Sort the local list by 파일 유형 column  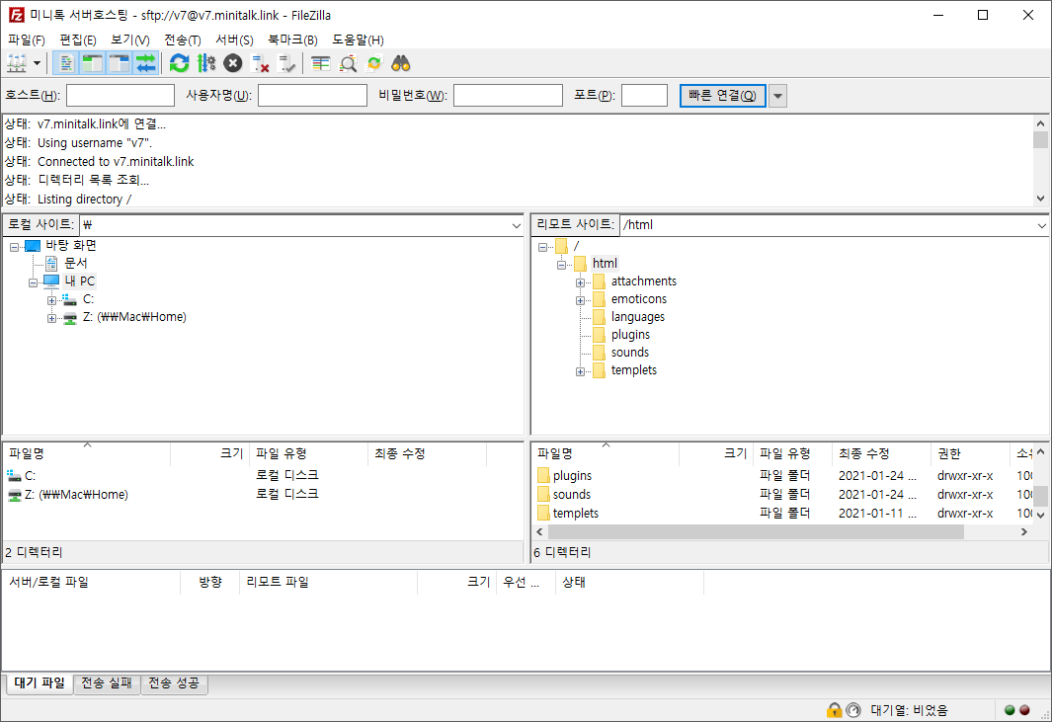[309, 453]
